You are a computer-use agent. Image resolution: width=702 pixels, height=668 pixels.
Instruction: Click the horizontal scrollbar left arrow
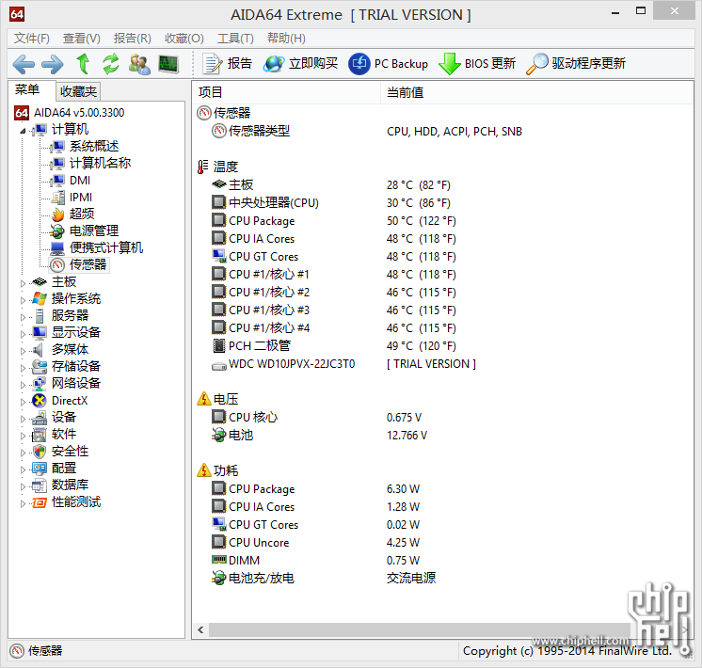pos(200,630)
